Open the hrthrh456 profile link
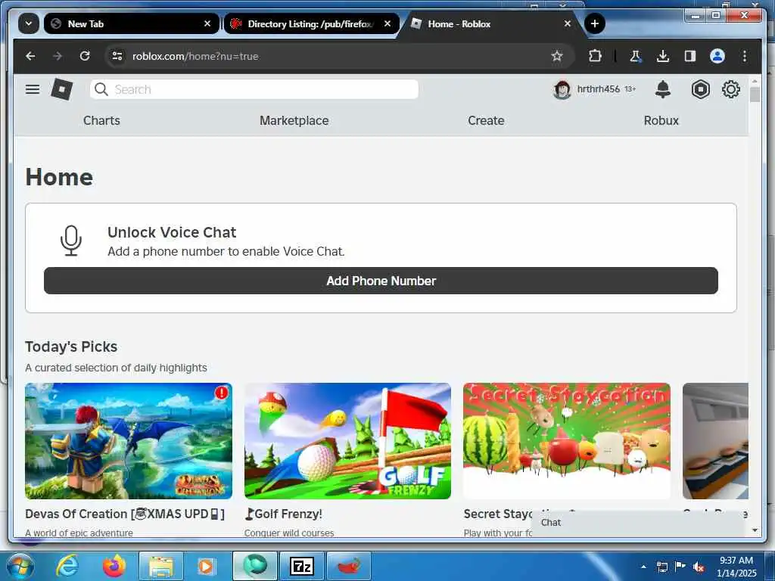 click(x=598, y=89)
